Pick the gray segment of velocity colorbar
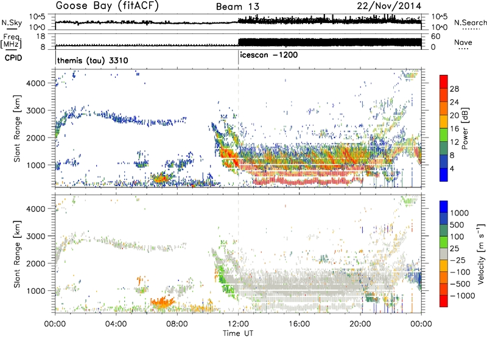487x337 pixels. (x=444, y=254)
